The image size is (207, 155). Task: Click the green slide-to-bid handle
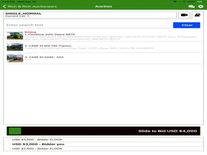15,131
